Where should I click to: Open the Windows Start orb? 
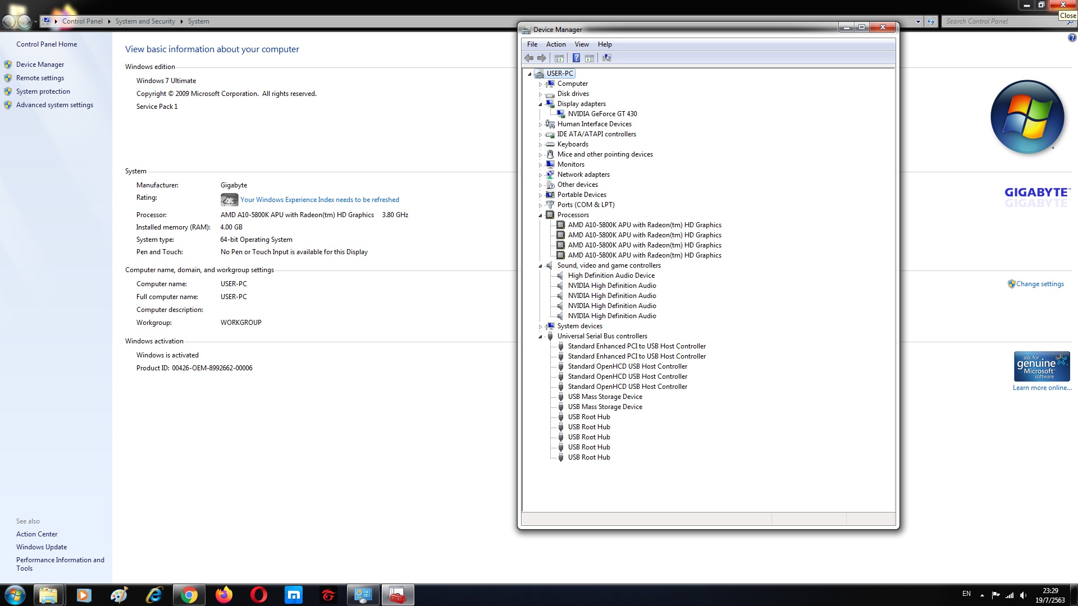(15, 595)
